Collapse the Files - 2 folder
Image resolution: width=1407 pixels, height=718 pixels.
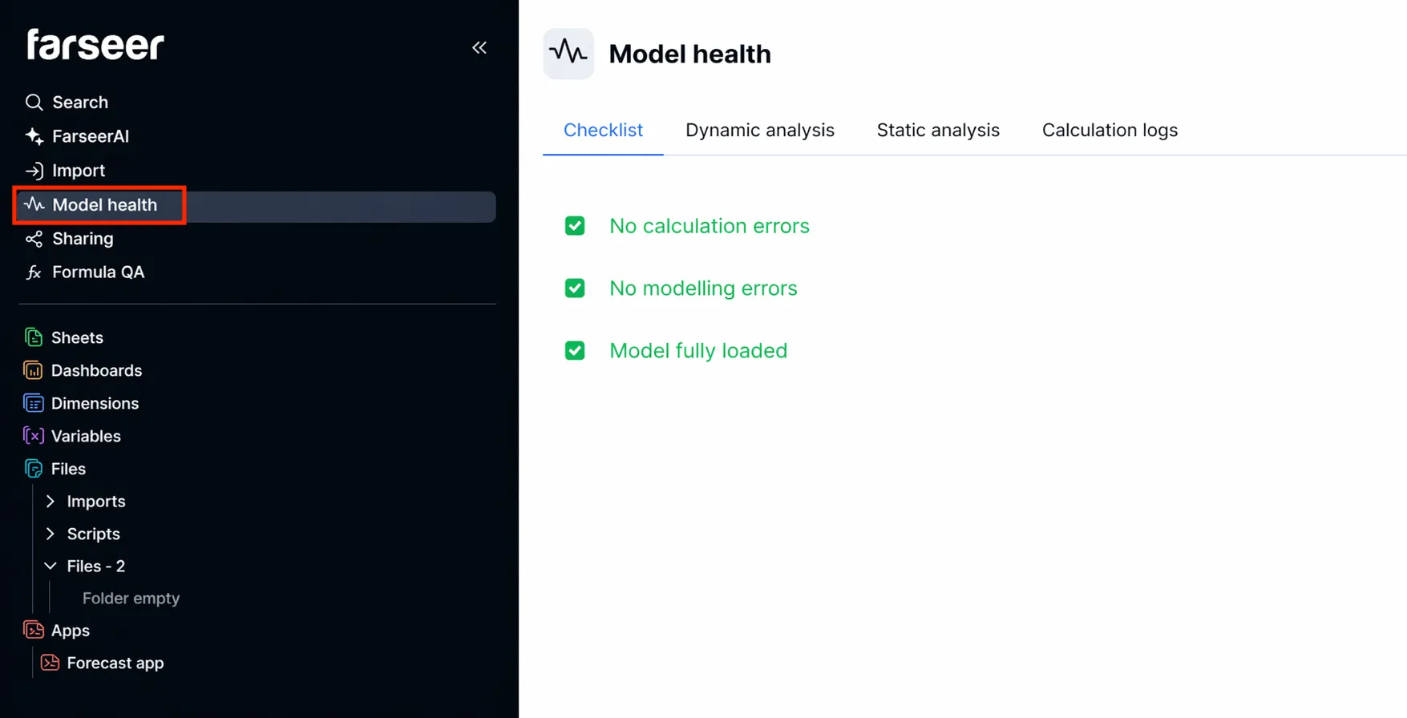[49, 566]
